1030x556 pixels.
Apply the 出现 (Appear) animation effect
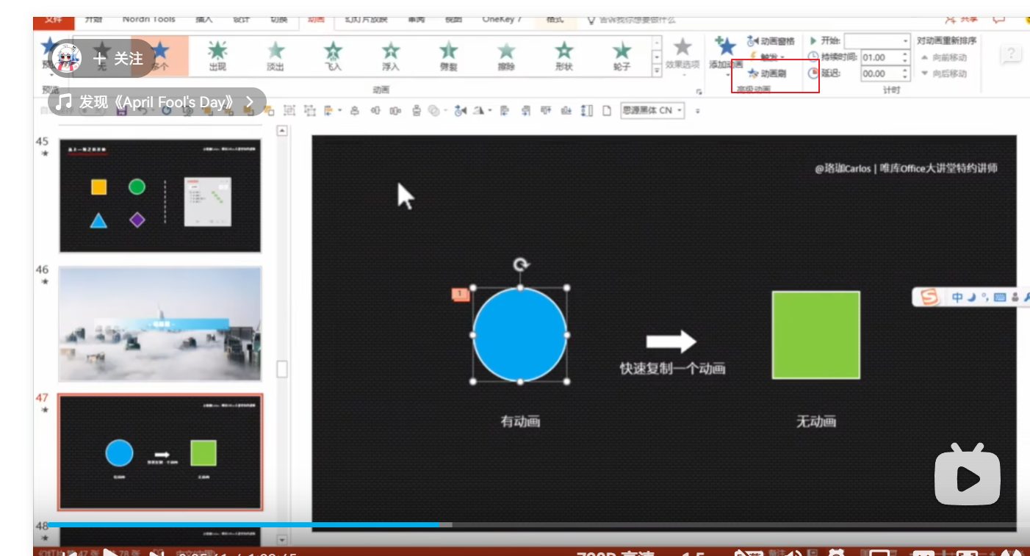tap(217, 56)
